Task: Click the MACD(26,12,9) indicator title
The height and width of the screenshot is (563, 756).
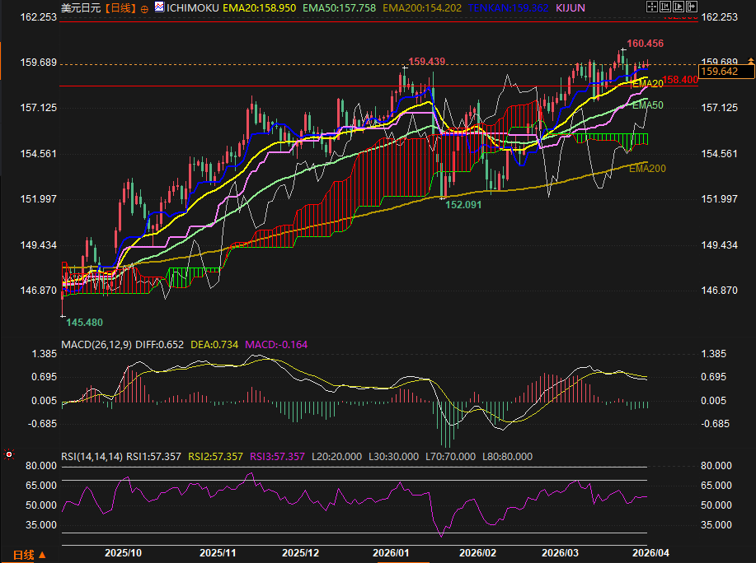Action: [x=96, y=344]
